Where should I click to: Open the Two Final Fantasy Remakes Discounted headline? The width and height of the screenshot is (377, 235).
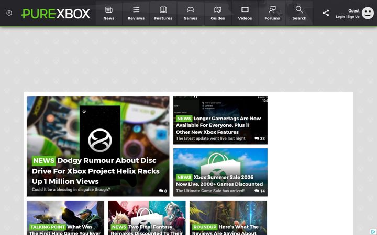(147, 230)
